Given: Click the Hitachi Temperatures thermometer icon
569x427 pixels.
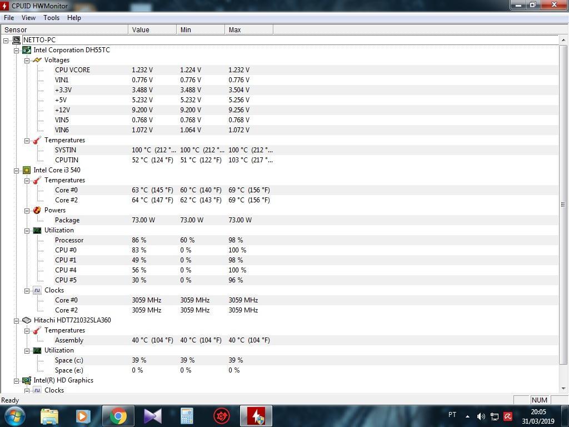Looking at the screenshot, I should coord(37,330).
